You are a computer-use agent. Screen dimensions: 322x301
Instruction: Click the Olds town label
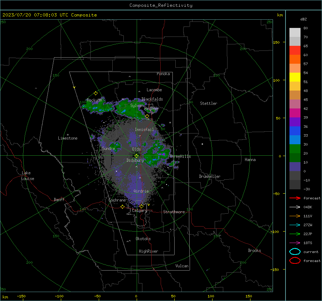[x=136, y=149]
